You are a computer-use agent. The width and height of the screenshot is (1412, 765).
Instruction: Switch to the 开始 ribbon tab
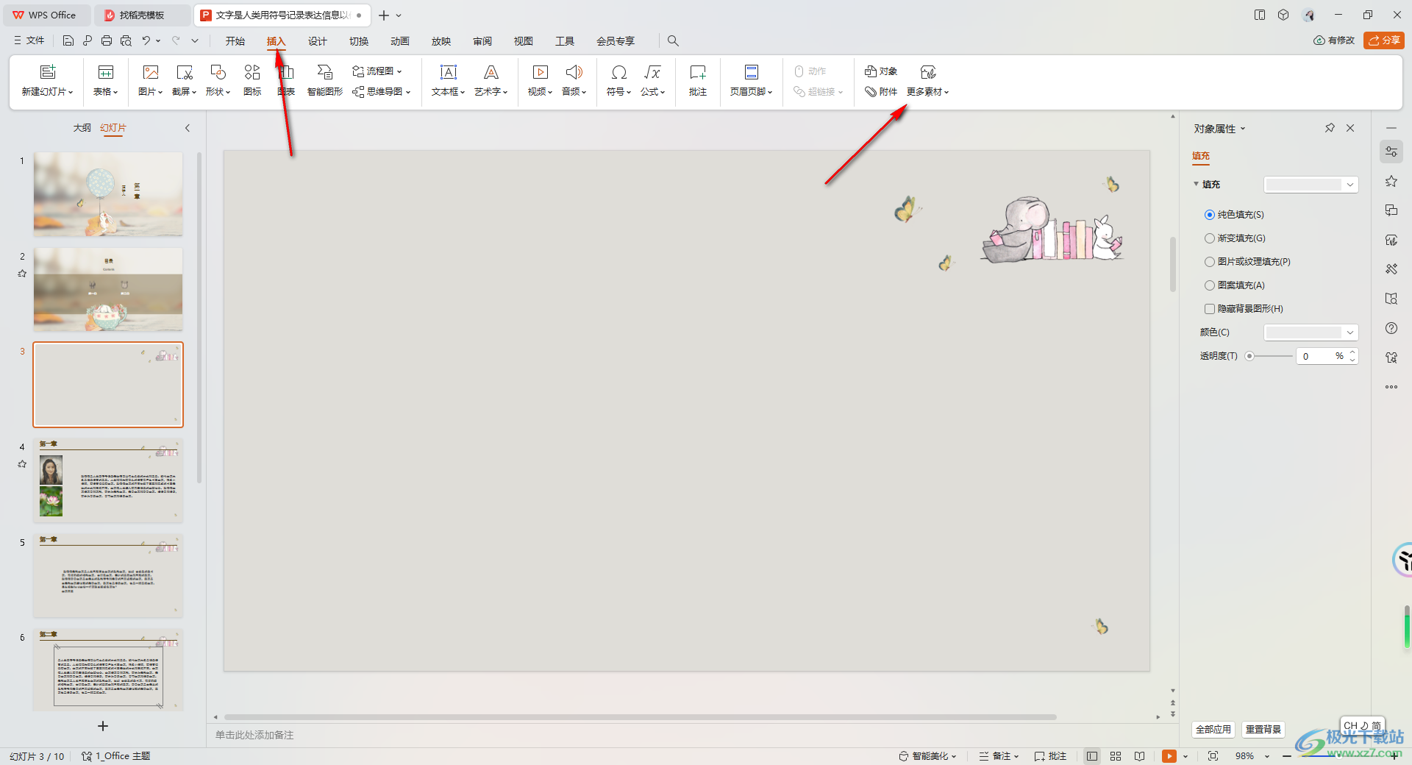pos(235,41)
